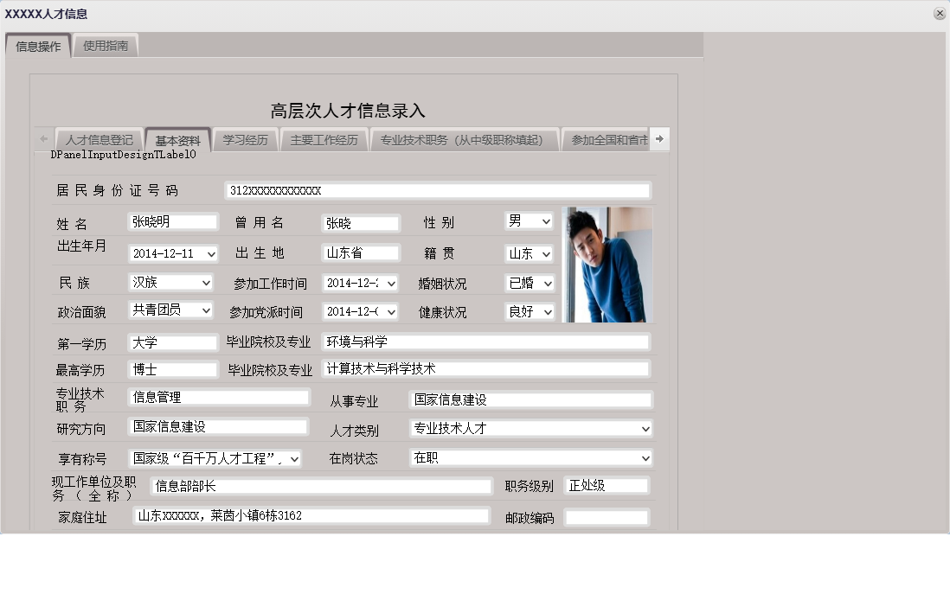950x594 pixels.
Task: Click the right tab scroll arrow
Action: tap(658, 138)
